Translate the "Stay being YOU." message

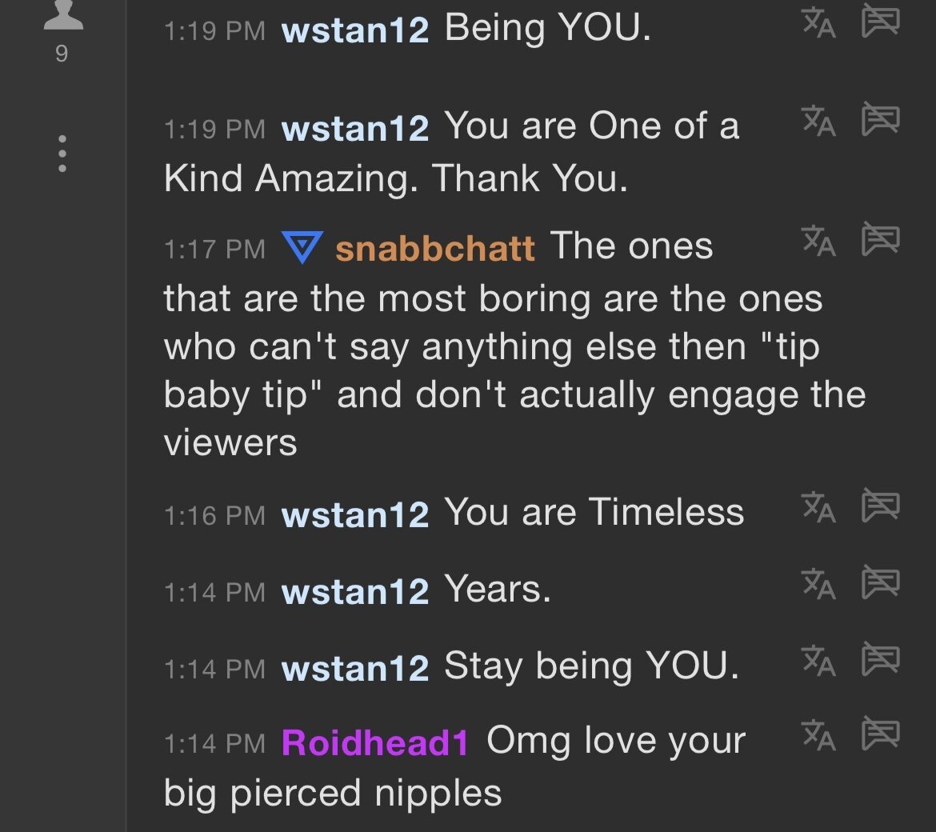[819, 662]
